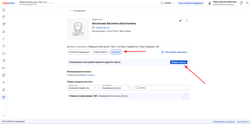Screen dimensions: 251x124
Task: Click the Указать link for fixed rate
Action: pyautogui.click(x=91, y=75)
